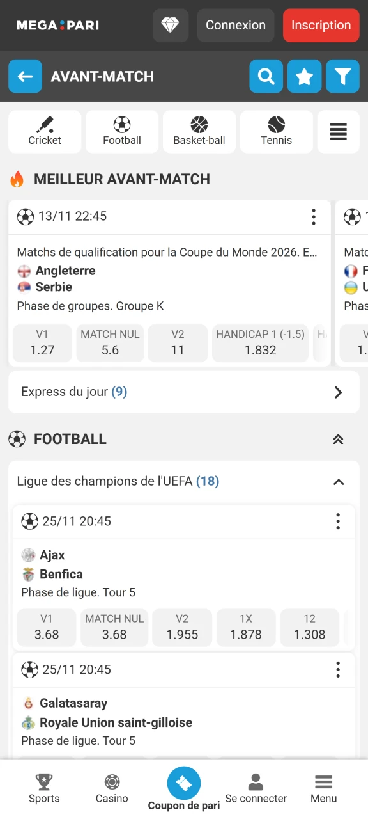Select the Casino icon in bottom bar
This screenshot has height=819, width=368.
112,782
